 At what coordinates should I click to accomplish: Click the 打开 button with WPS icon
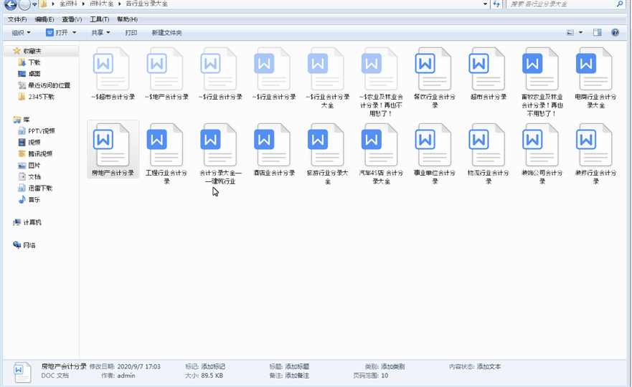tap(57, 33)
